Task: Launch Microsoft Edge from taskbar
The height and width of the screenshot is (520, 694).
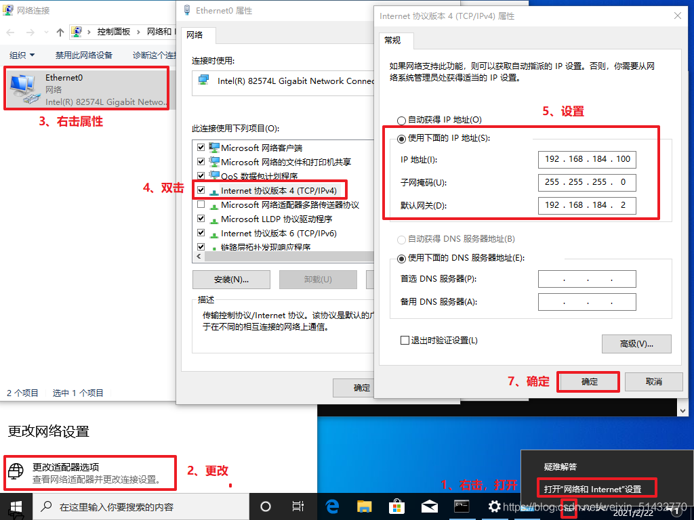Action: 332,506
